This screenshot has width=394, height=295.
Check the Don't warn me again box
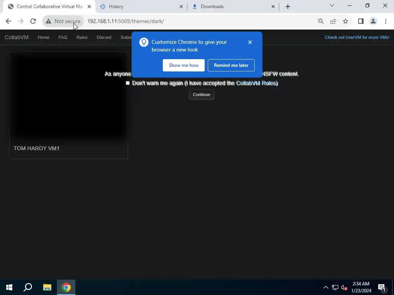click(x=128, y=83)
